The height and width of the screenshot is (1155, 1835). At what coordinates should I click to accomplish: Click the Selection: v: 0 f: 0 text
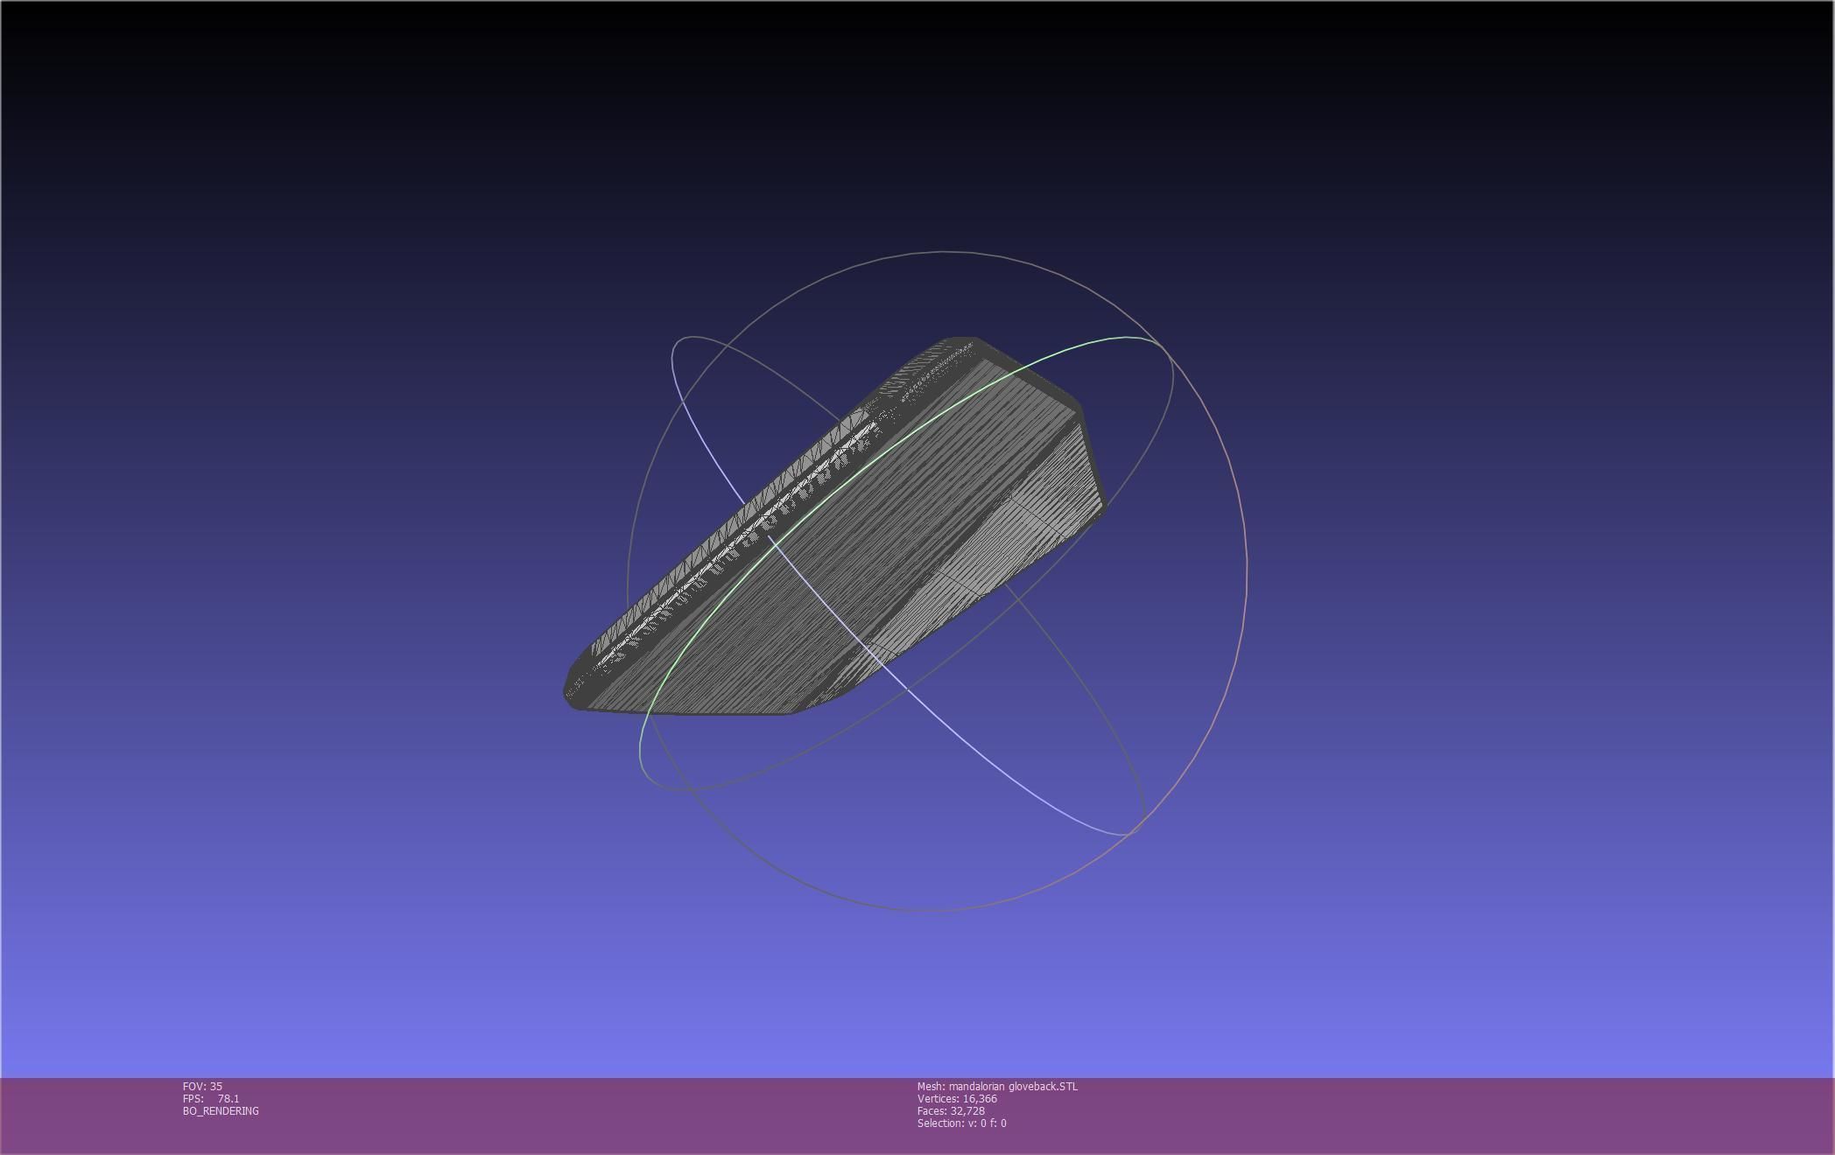[961, 1123]
